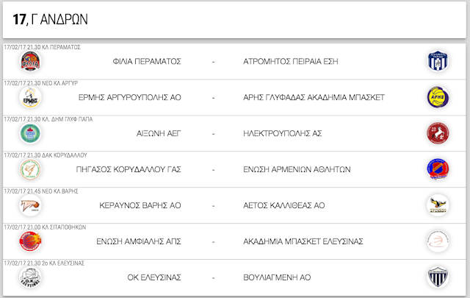Click the 17, Γ ΑΝΔΡΩΝ header
The image size is (470, 298).
click(51, 20)
